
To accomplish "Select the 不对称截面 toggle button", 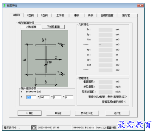I will [53, 27].
